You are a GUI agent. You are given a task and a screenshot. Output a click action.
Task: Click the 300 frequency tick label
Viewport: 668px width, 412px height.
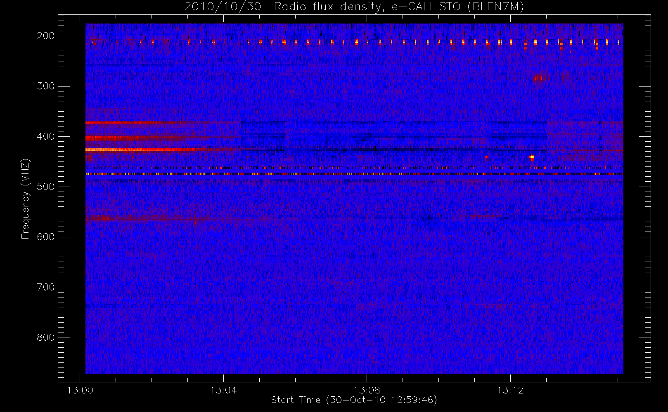46,86
